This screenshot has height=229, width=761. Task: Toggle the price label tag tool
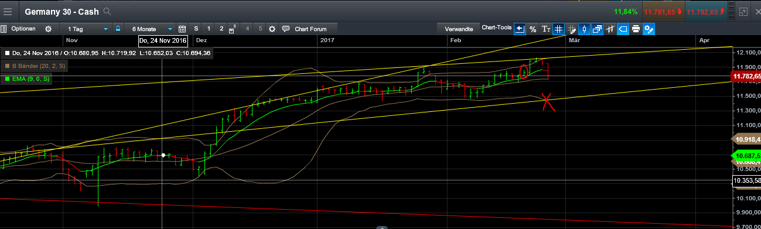click(x=623, y=29)
